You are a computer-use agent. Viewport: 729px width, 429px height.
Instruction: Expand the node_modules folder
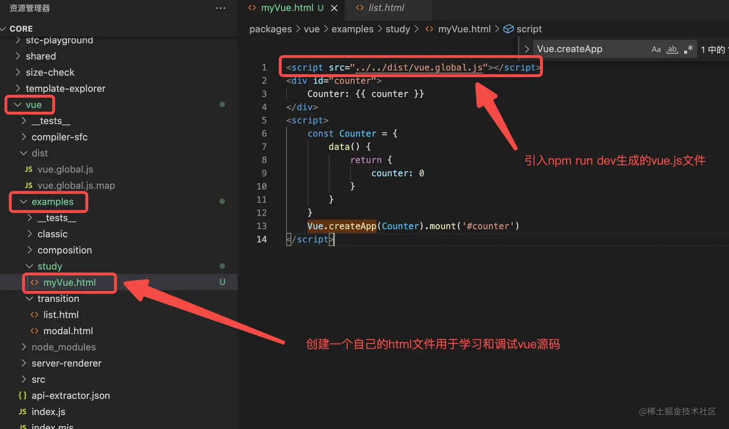[x=64, y=347]
